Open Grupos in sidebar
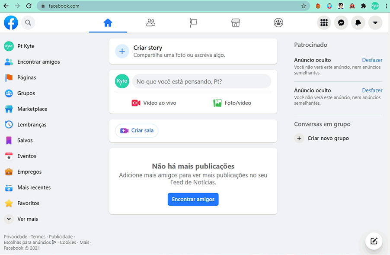 pos(20,93)
